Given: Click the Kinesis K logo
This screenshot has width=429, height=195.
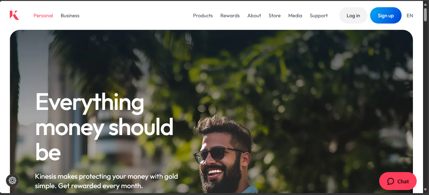Looking at the screenshot, I should [14, 15].
